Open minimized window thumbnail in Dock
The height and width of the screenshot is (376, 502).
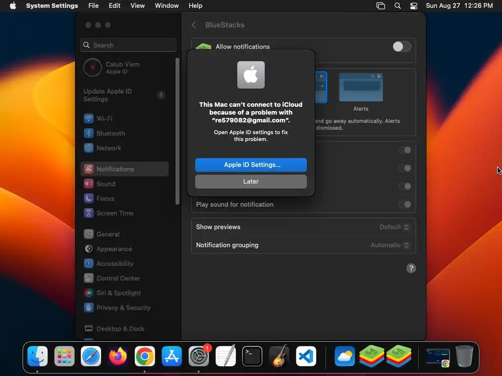(x=438, y=356)
